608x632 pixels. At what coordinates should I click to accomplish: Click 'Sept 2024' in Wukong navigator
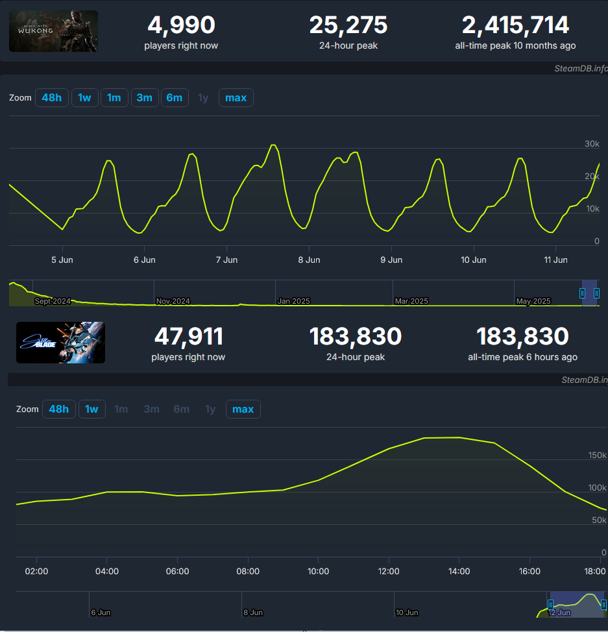pyautogui.click(x=53, y=301)
